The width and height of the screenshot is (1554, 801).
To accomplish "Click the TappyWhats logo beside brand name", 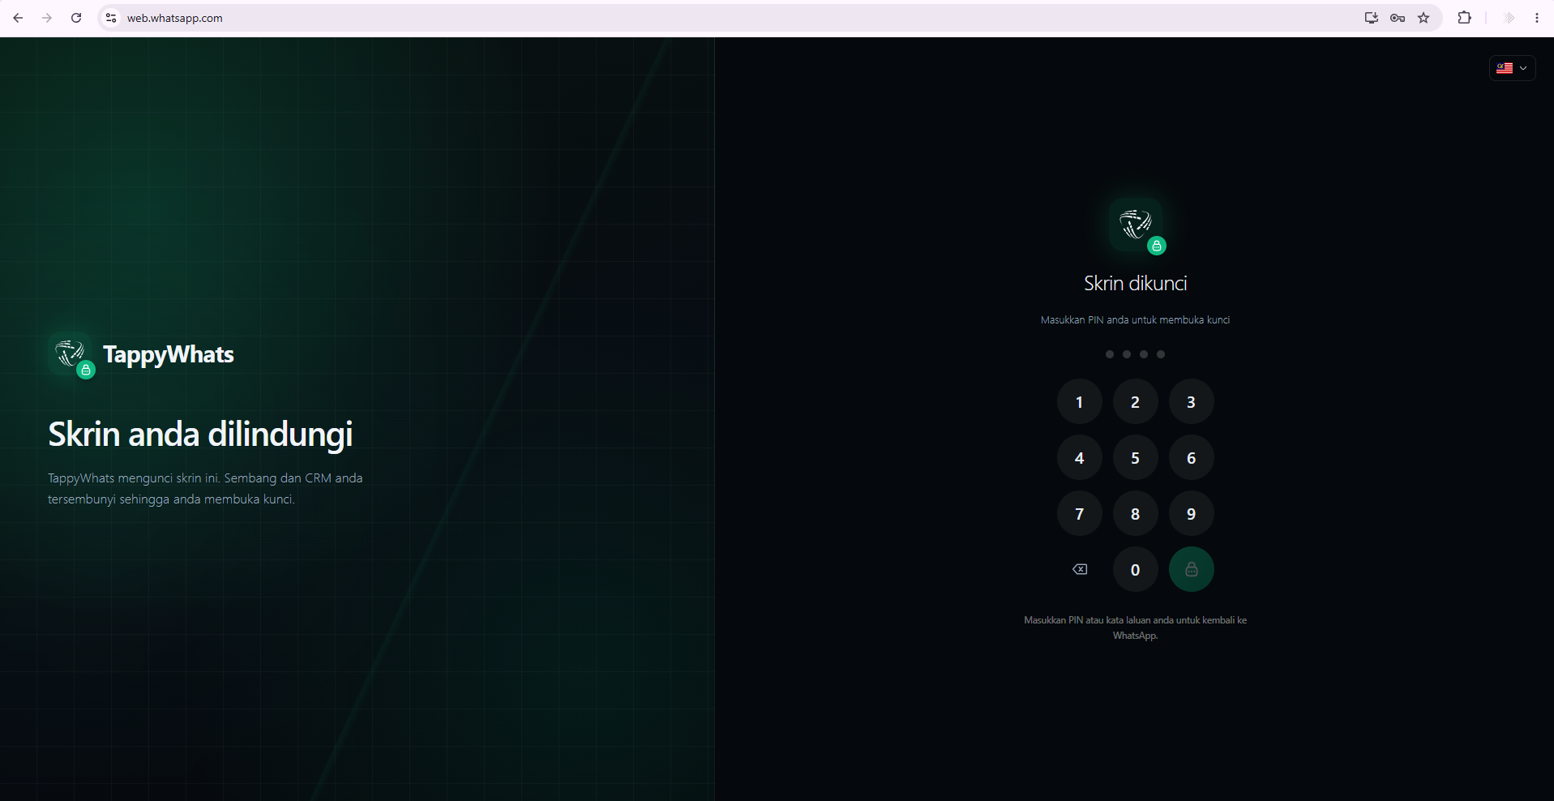I will pos(71,355).
